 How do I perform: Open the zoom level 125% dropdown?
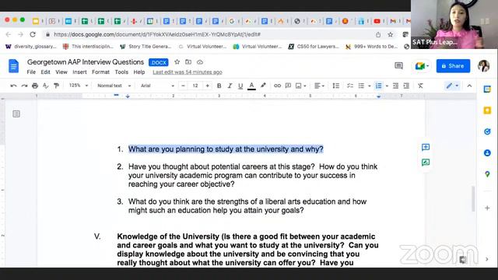pos(78,86)
